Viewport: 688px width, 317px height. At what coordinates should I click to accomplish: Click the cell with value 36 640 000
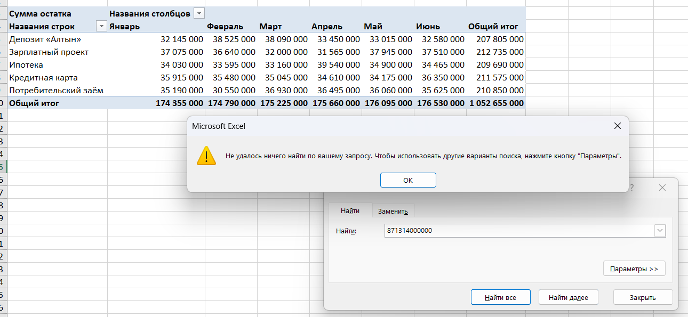(x=231, y=52)
